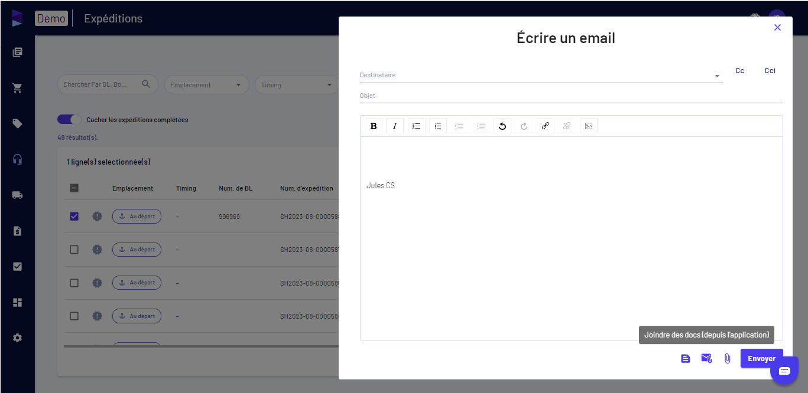Open the invoice document sidebar icon
808x393 pixels.
point(17,231)
